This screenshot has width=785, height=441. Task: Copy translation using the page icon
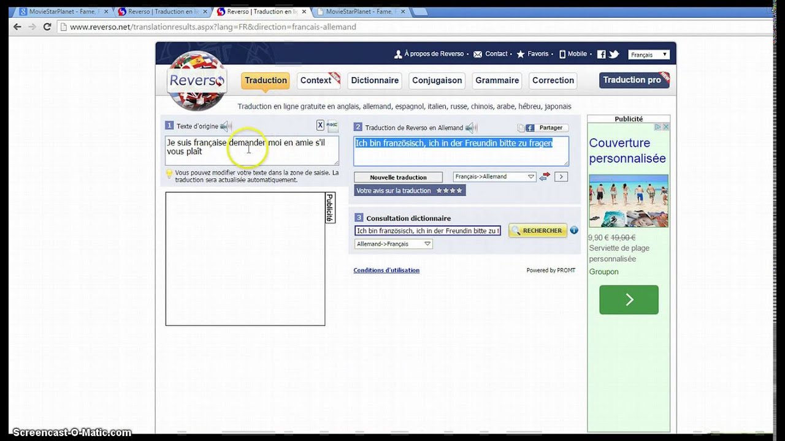point(521,128)
